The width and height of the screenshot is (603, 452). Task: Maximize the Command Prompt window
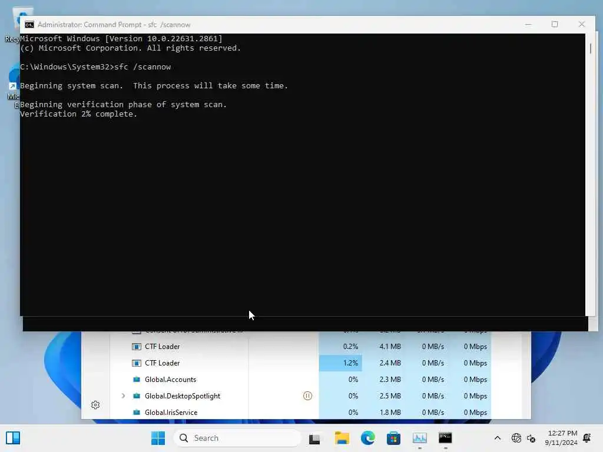coord(555,25)
